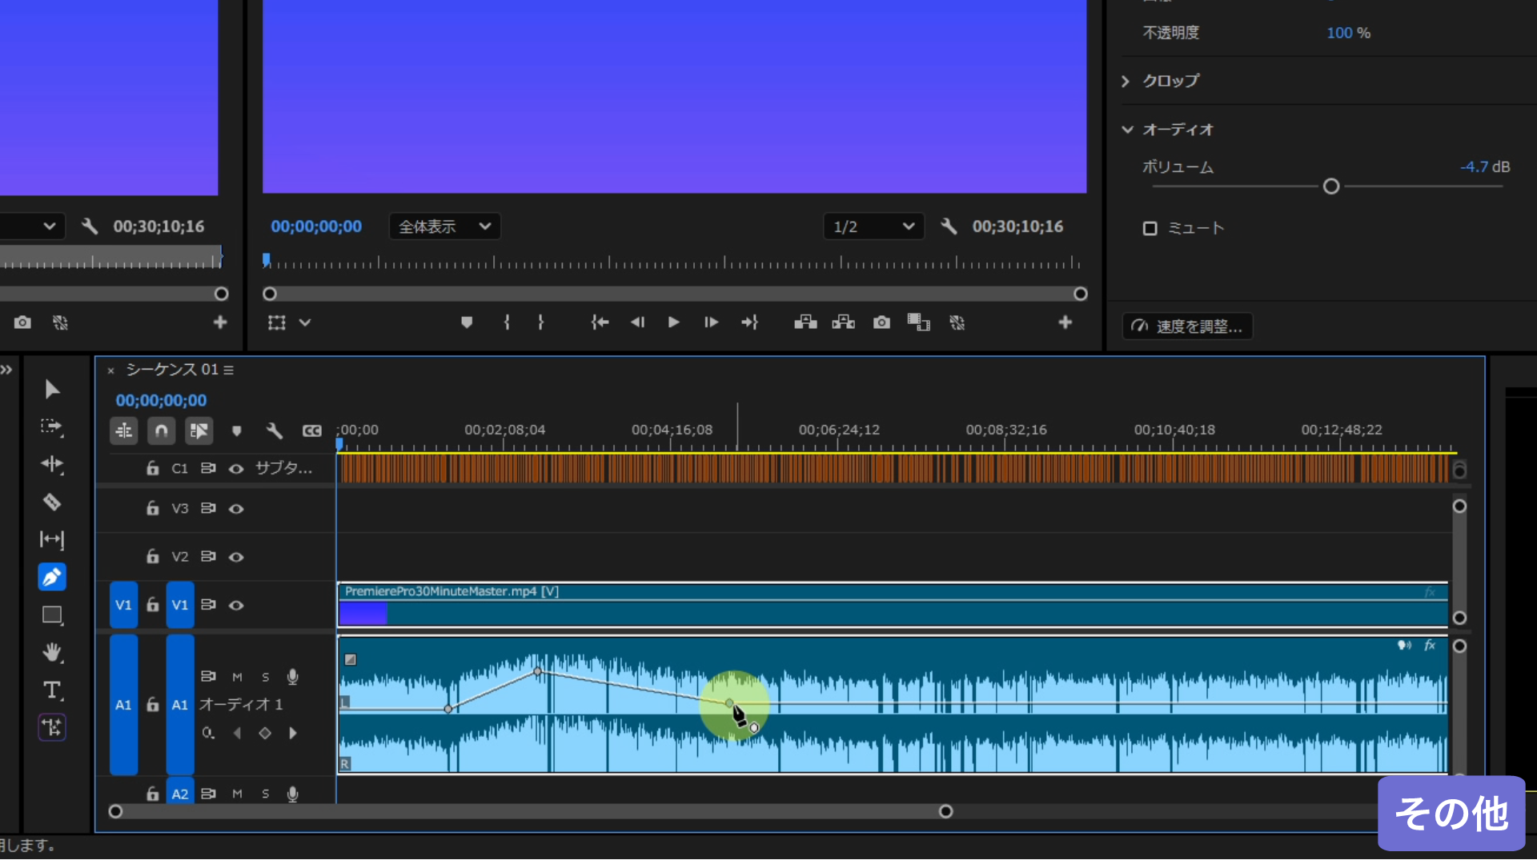1537x864 pixels.
Task: Select the Razor tool
Action: point(52,502)
